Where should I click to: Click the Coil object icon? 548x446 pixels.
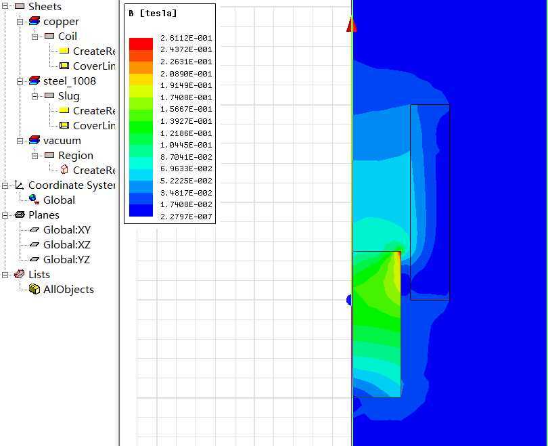pos(49,36)
